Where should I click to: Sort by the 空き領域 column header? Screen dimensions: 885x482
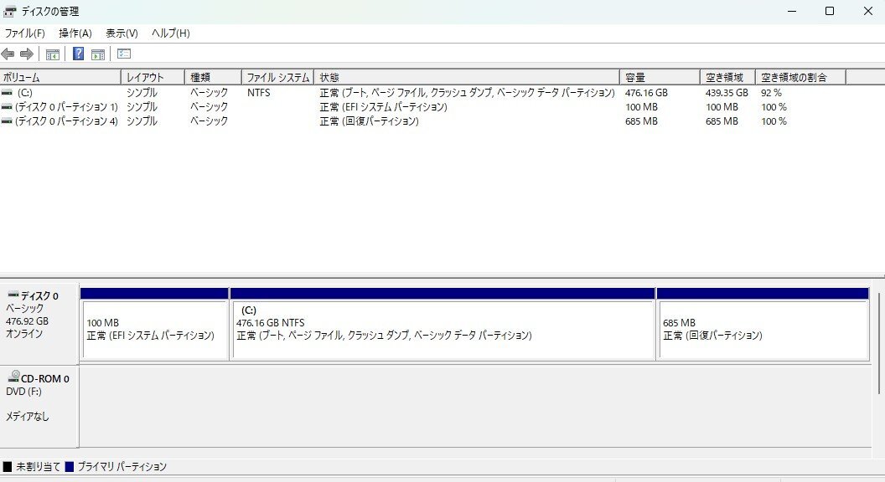tap(727, 77)
